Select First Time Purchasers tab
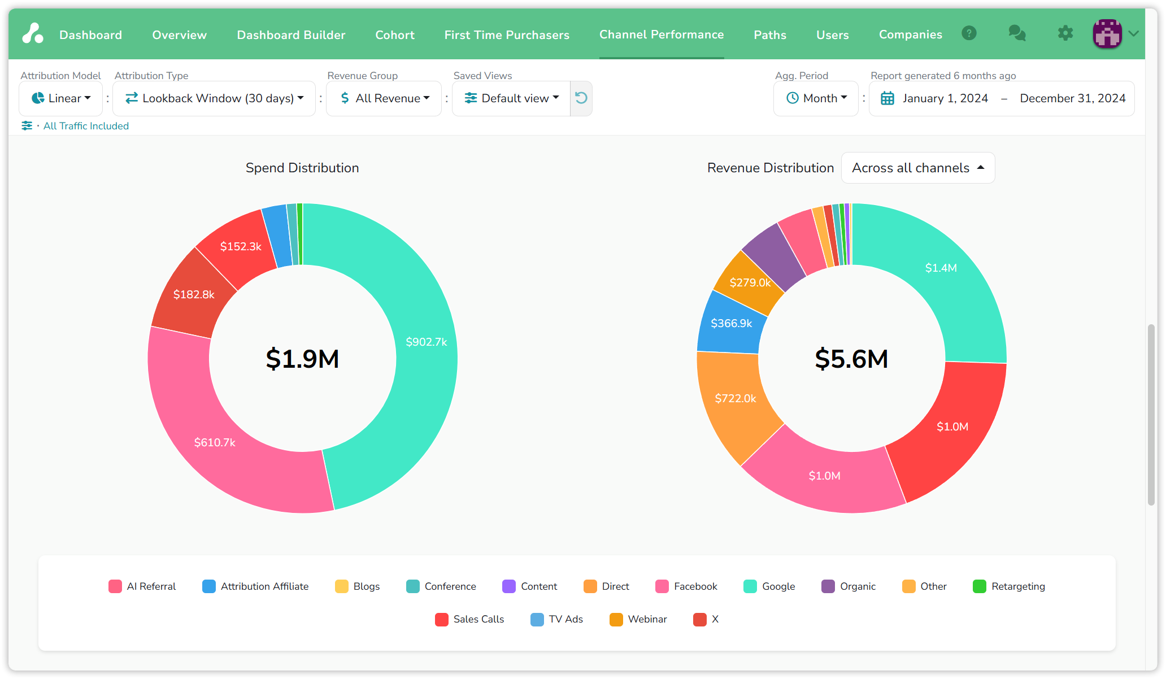 pyautogui.click(x=507, y=34)
